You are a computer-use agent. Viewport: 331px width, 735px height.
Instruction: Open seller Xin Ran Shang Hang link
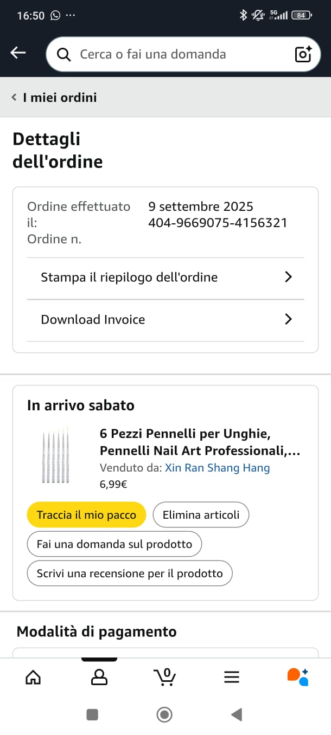click(217, 468)
